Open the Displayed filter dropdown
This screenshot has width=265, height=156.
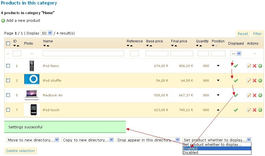tap(236, 53)
